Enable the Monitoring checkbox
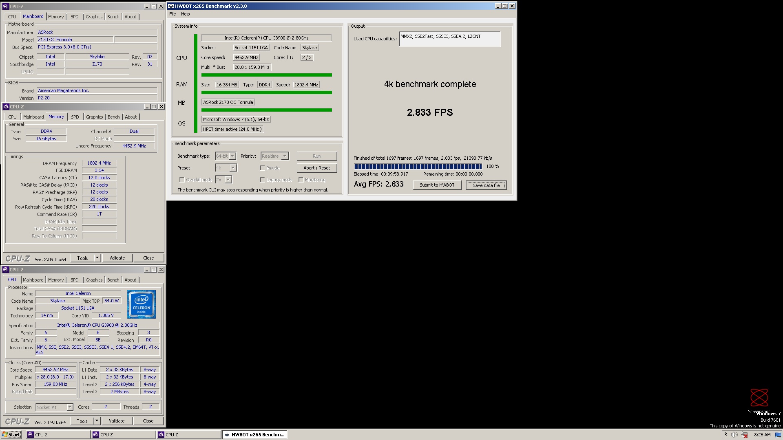 (x=301, y=180)
